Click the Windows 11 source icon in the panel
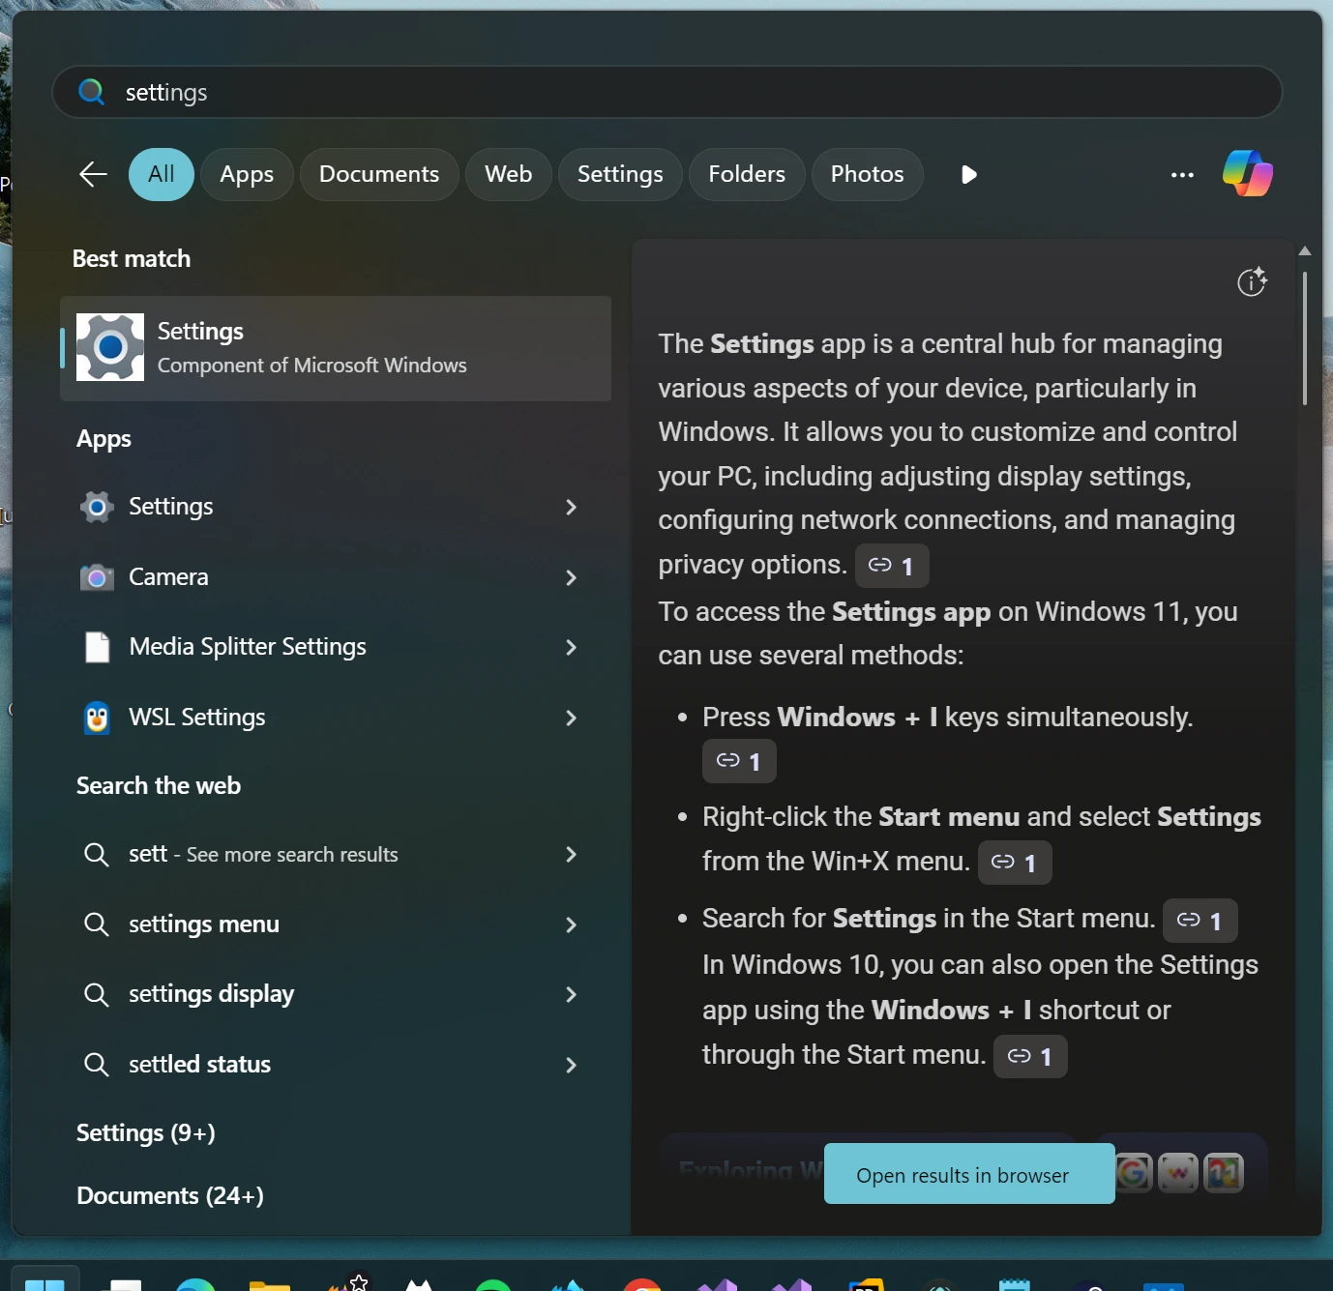The height and width of the screenshot is (1291, 1333). (x=1222, y=1172)
